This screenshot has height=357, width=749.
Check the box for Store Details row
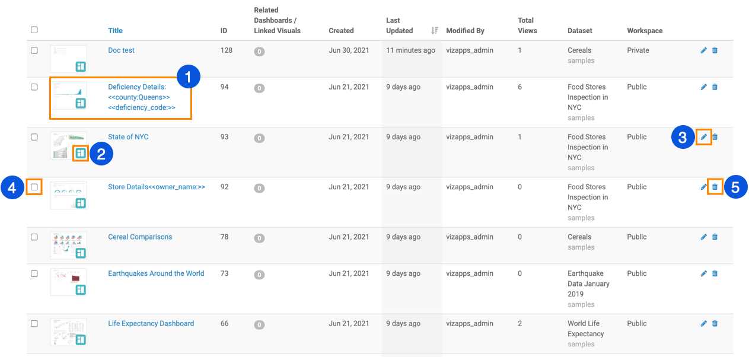[34, 187]
